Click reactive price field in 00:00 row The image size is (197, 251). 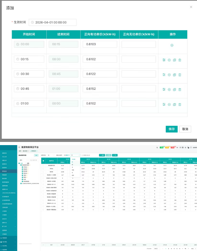139,44
